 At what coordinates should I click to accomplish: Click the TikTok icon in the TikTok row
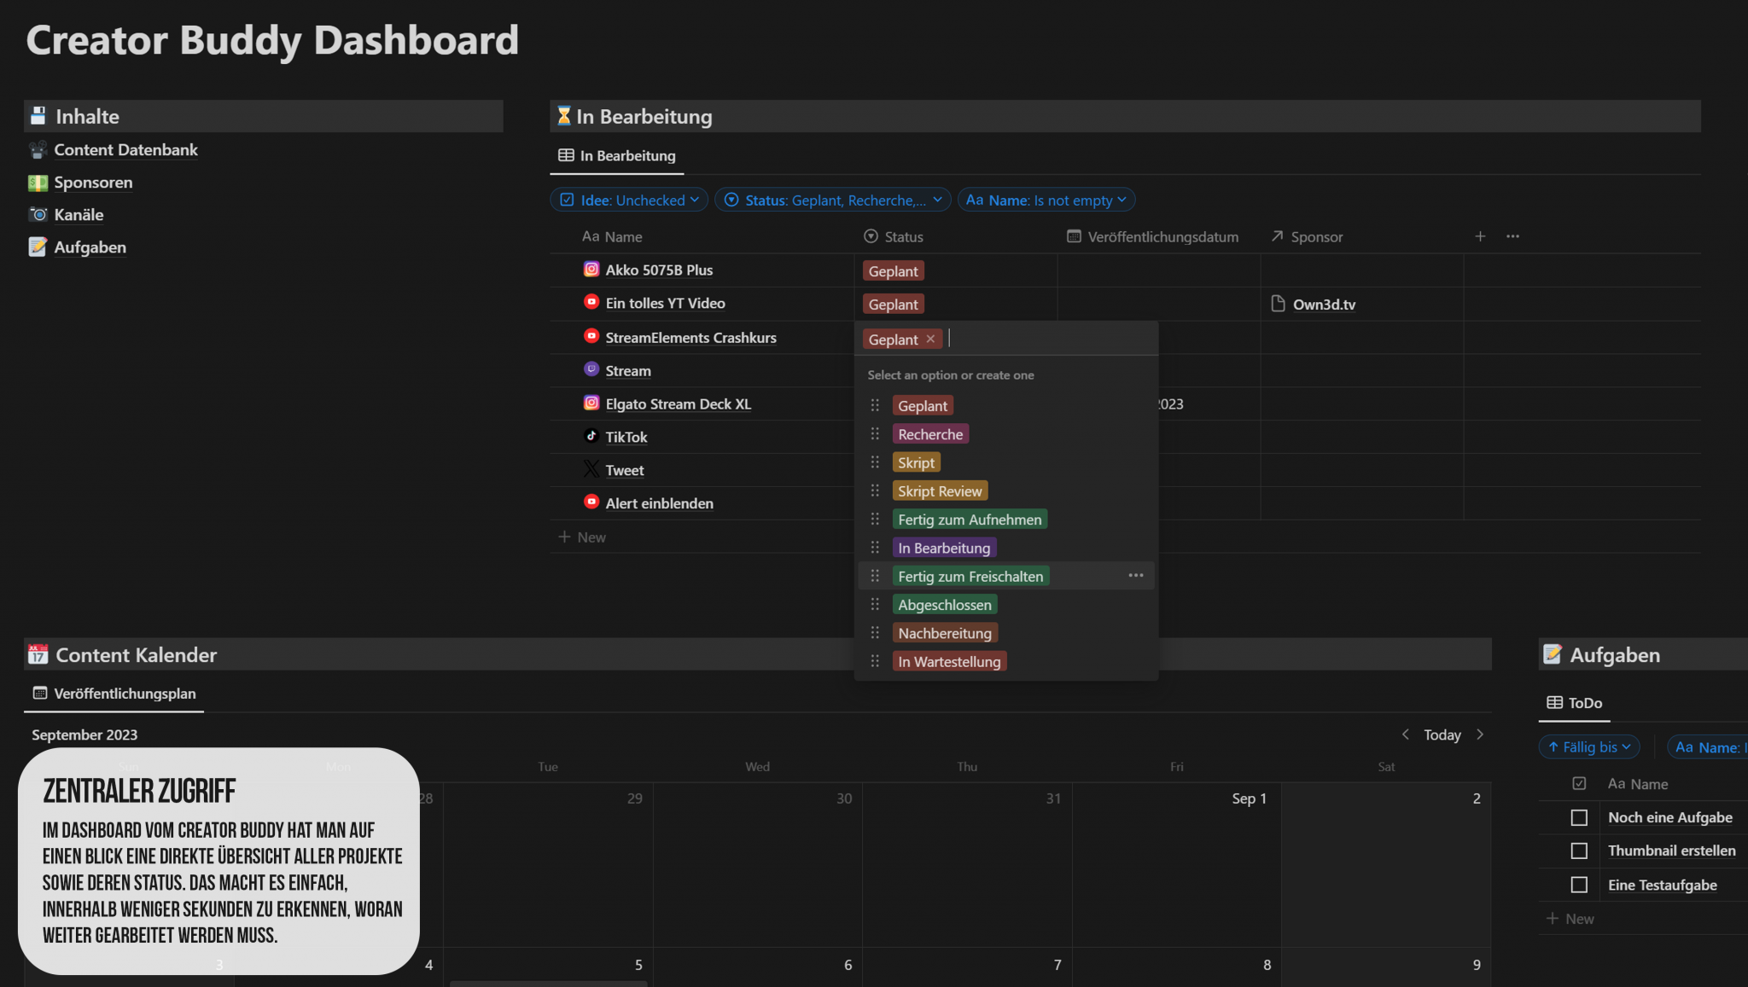591,436
